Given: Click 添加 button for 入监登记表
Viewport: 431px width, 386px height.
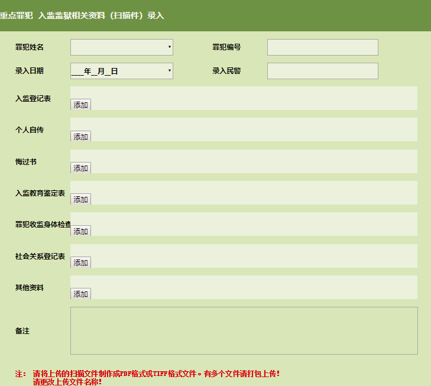Looking at the screenshot, I should click(x=80, y=105).
